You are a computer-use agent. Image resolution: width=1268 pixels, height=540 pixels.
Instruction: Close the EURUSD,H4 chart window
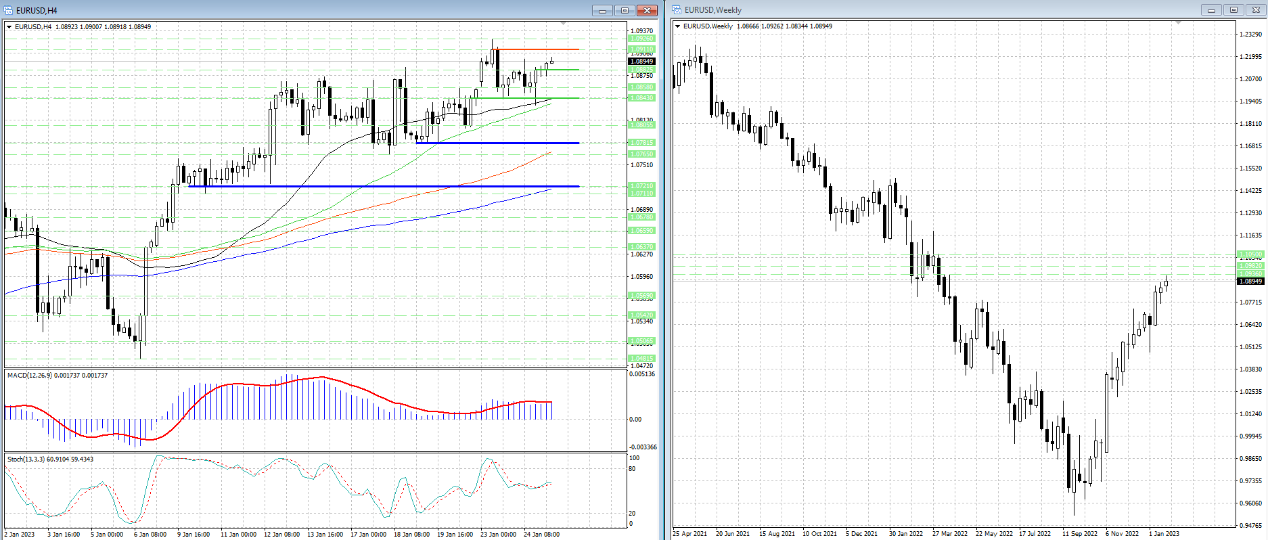point(647,10)
